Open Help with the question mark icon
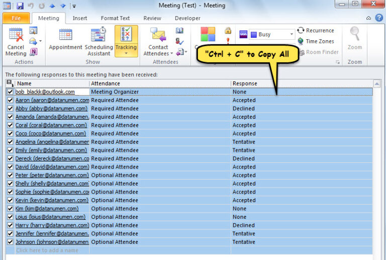This screenshot has width=386, height=260. (x=379, y=18)
